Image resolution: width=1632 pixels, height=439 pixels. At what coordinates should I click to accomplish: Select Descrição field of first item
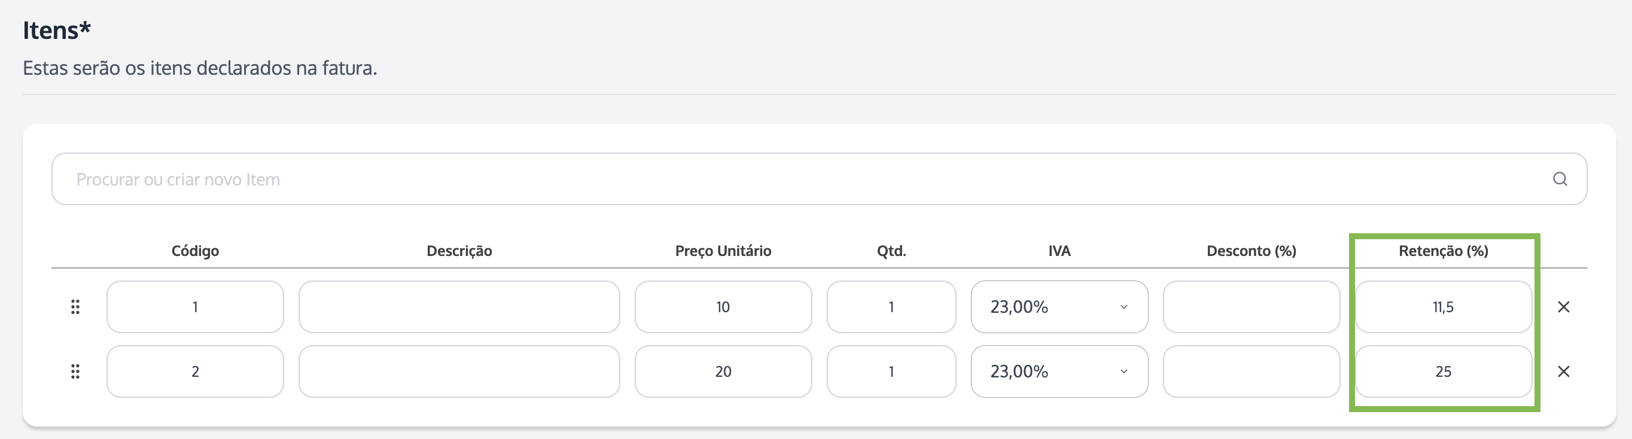459,307
